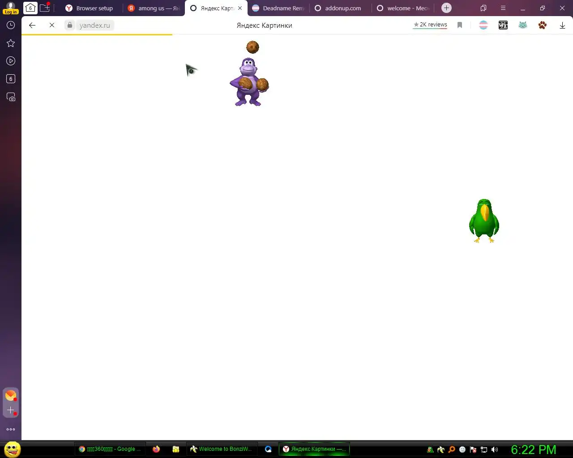Open the Log in profile avatar
This screenshot has height=458, width=573.
[11, 8]
